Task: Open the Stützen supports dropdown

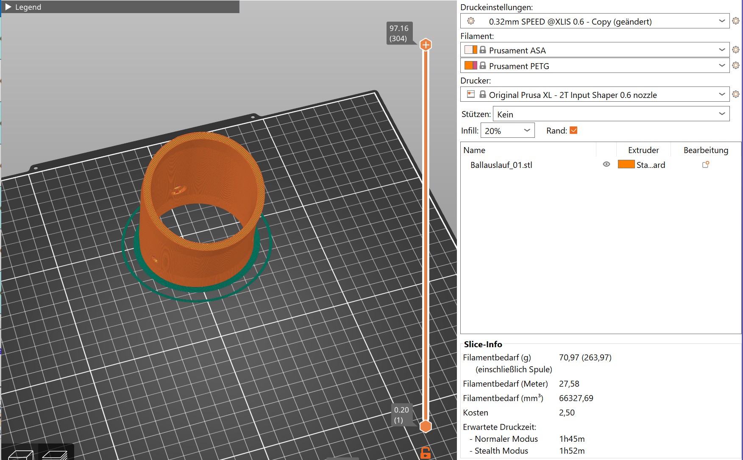Action: (611, 114)
